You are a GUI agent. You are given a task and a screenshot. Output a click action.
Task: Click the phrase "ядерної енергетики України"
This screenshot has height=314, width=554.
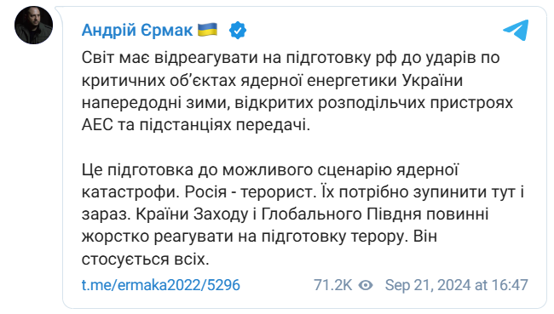tap(351, 81)
